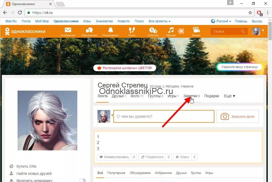Open the Сообщения messages icon

[68, 32]
